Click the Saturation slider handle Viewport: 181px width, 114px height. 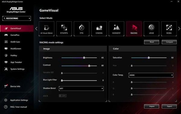pyautogui.click(x=149, y=57)
